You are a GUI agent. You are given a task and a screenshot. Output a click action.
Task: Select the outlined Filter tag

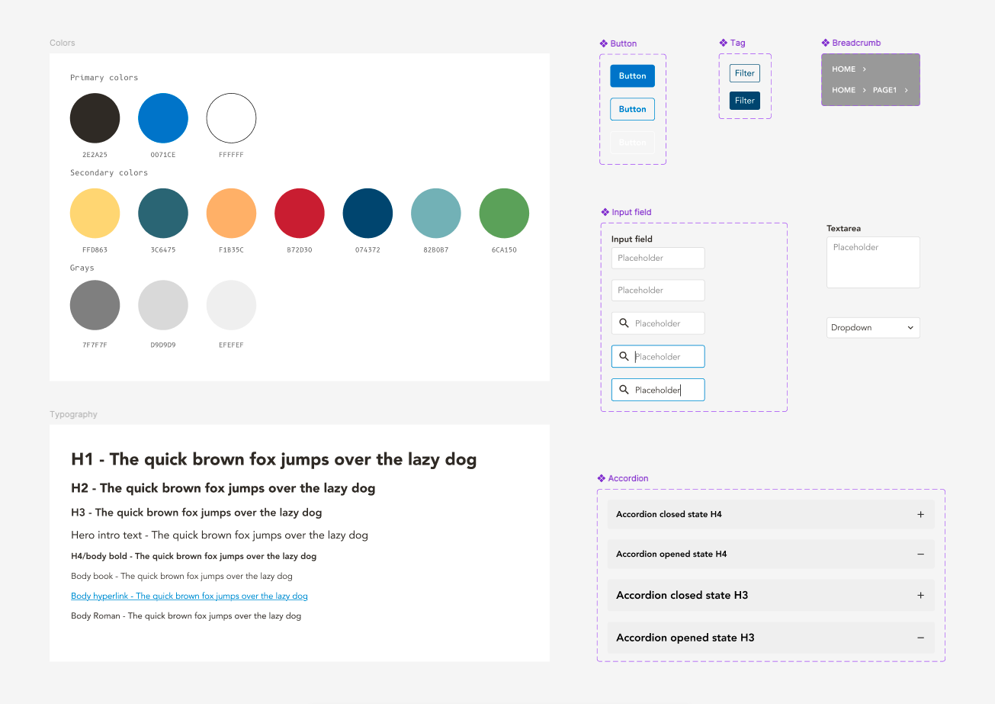[745, 73]
